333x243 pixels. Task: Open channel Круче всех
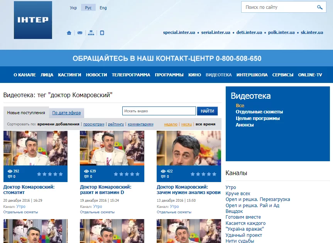click(238, 194)
